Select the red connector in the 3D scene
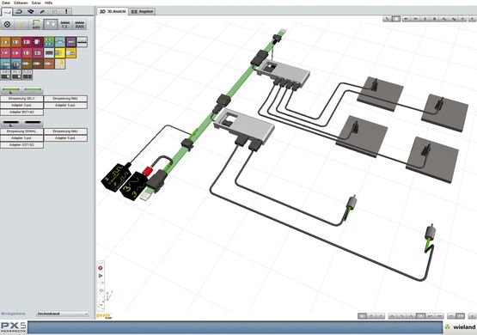Viewport: 477px width, 335px height. 147,171
